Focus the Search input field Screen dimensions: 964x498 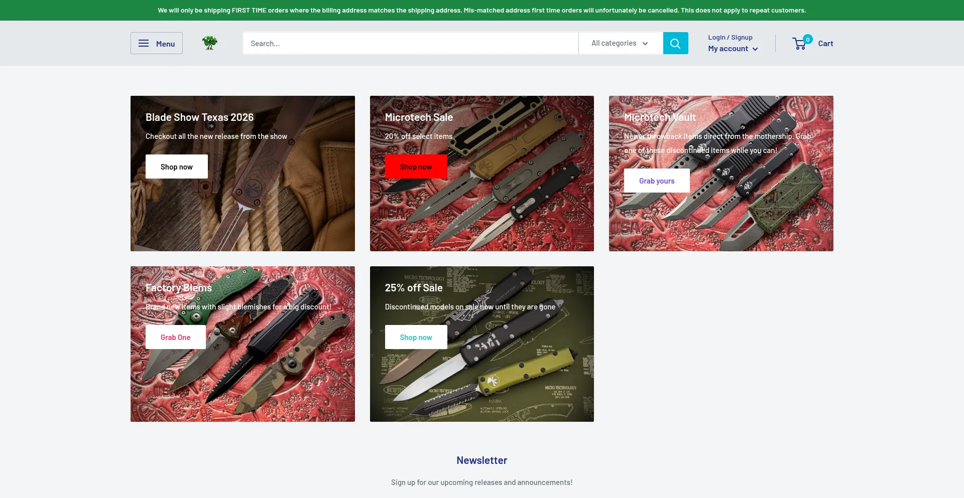coord(410,43)
